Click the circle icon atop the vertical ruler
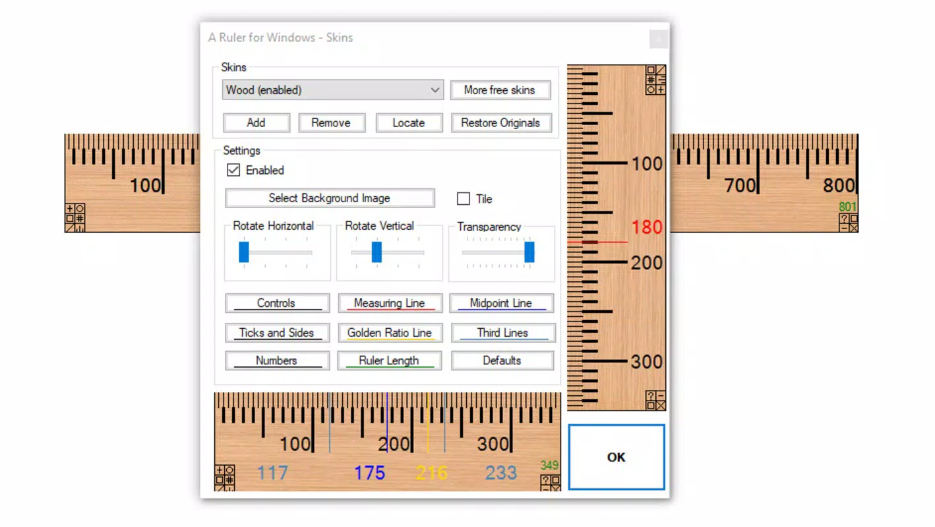This screenshot has width=935, height=527. 651,90
